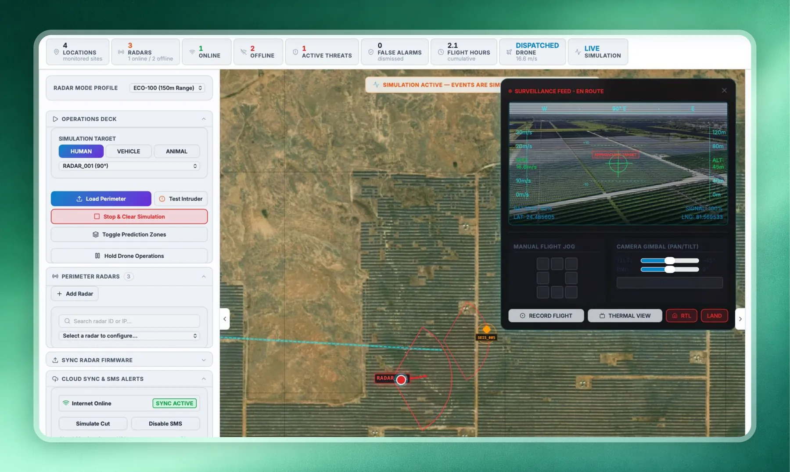Click the camera gimbal PAN slider
This screenshot has width=790, height=472.
click(670, 269)
